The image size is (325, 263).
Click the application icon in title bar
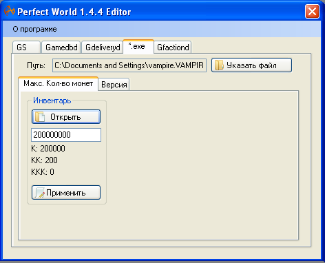[10, 11]
